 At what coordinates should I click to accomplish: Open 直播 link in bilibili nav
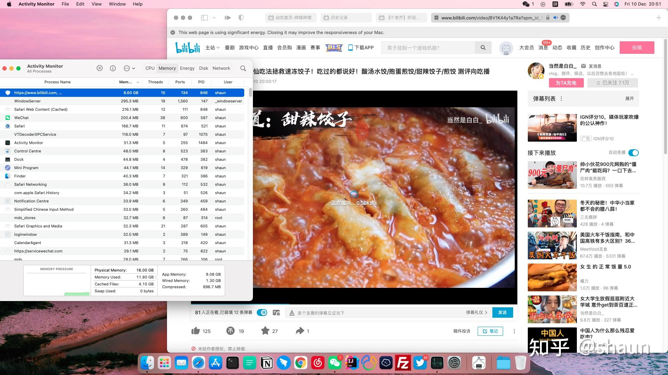point(268,48)
